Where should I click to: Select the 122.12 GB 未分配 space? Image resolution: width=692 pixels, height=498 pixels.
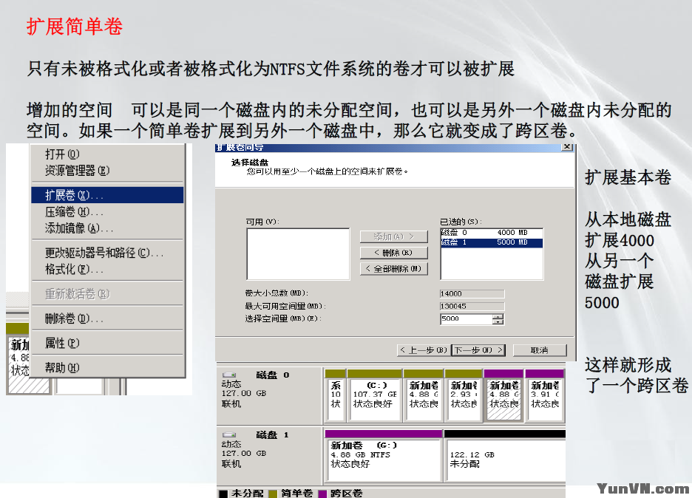505,456
